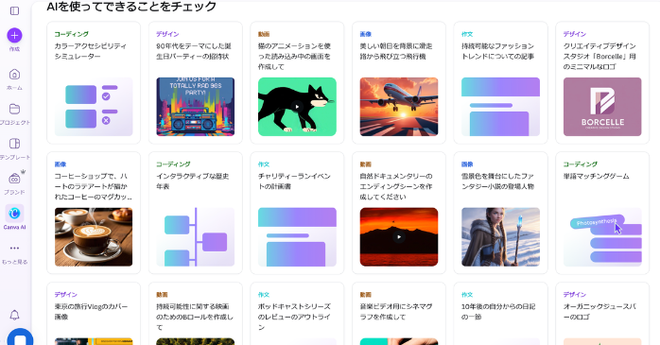Image resolution: width=660 pixels, height=345 pixels.
Task: Open 単語マッチングゲーム card illustration
Action: (602, 237)
